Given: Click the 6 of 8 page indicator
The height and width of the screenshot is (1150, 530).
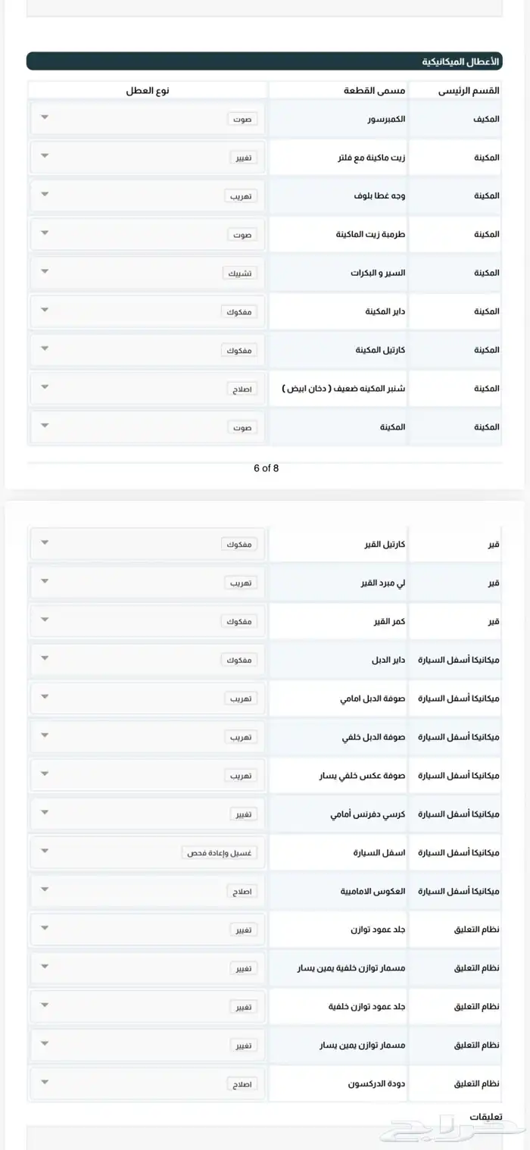Looking at the screenshot, I should point(265,468).
